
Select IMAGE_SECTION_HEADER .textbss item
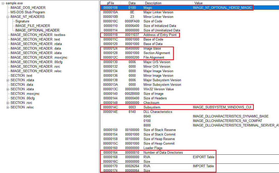pos(38,35)
